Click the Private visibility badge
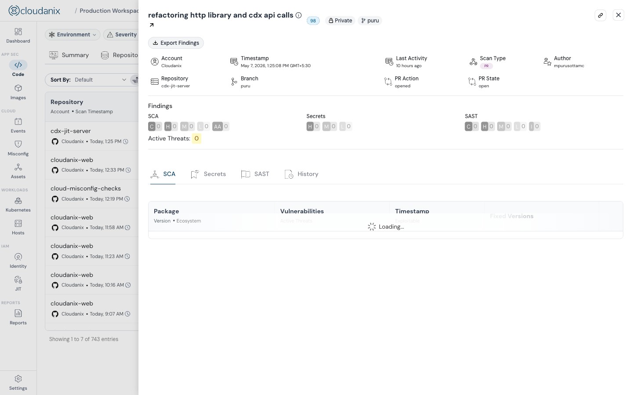This screenshot has height=395, width=633. 340,21
